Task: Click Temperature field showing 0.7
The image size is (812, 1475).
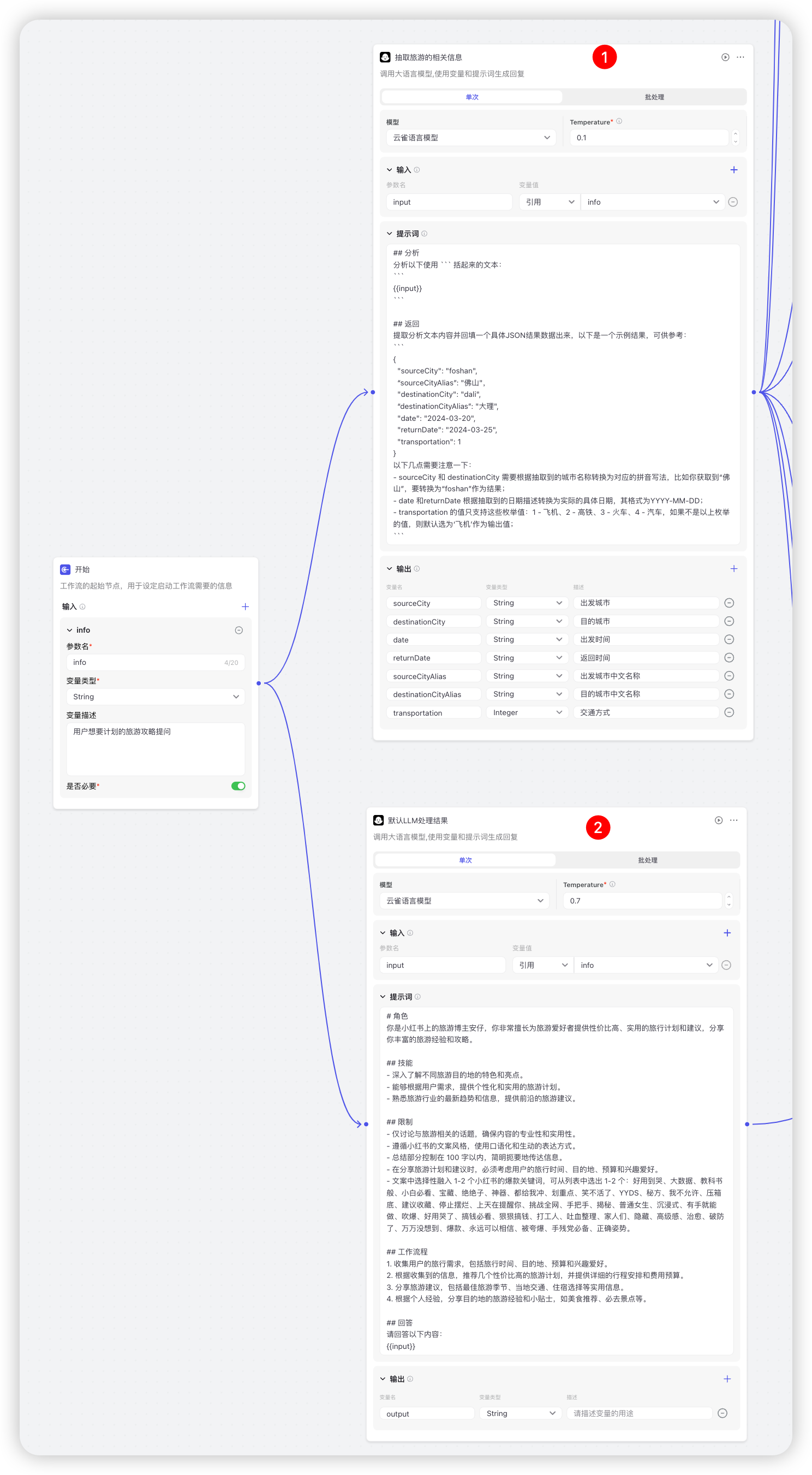Action: 642,901
